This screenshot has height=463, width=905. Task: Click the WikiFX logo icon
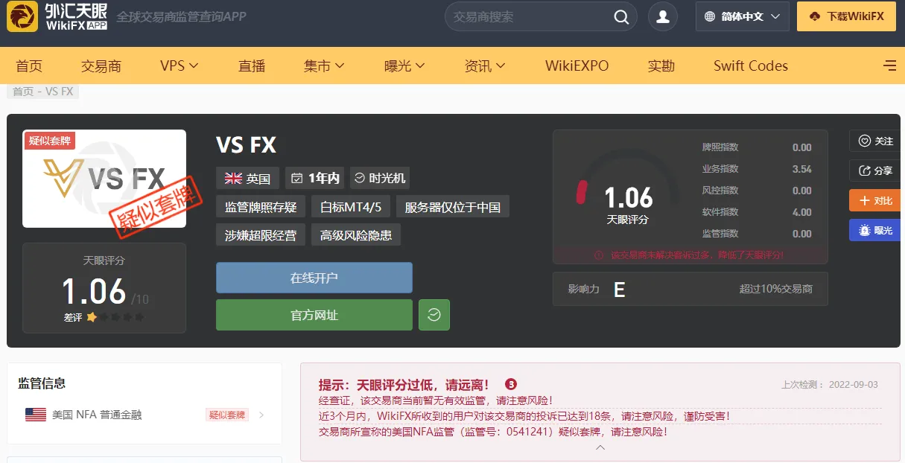tap(22, 16)
